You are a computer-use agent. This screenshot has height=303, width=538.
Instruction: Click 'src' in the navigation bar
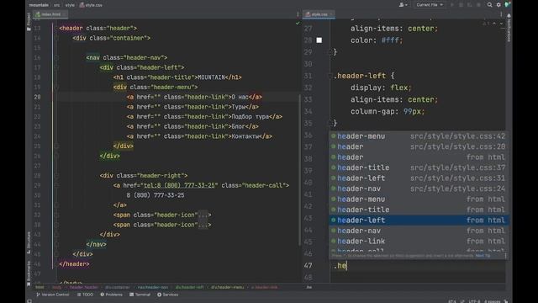point(56,5)
